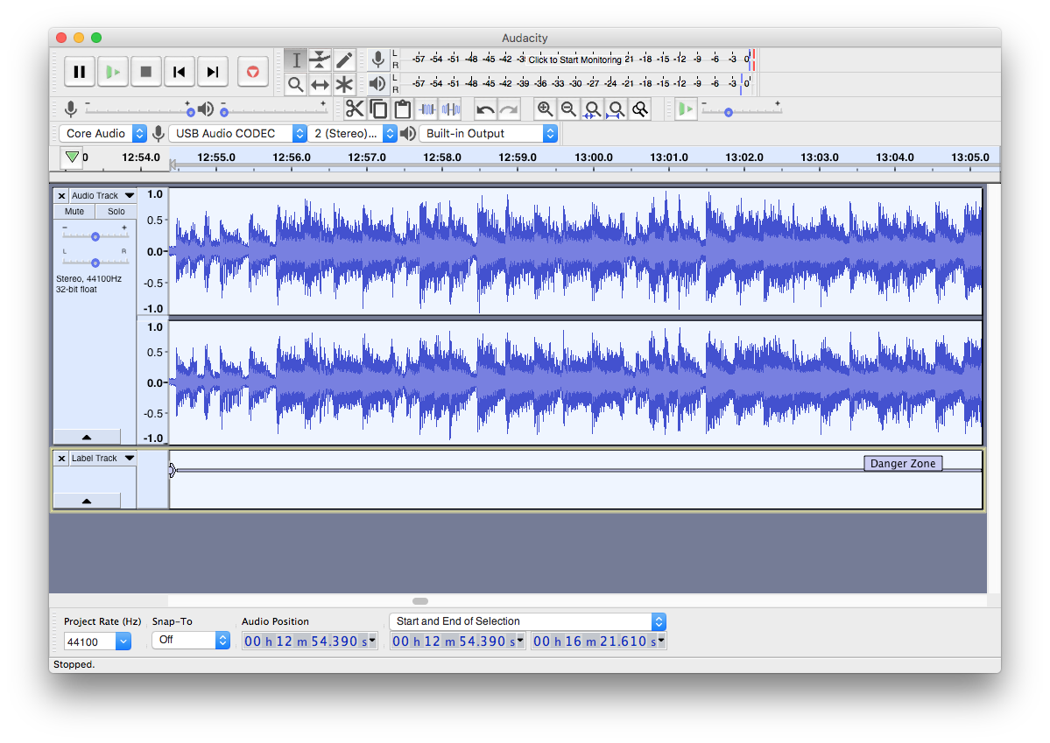1050x743 pixels.
Task: Click the Danger Zone label
Action: point(902,464)
